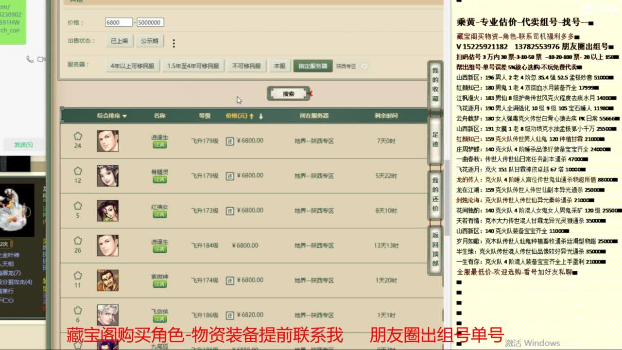Open the 飞剑侠 character name link
The image size is (622, 350).
[x=159, y=312]
